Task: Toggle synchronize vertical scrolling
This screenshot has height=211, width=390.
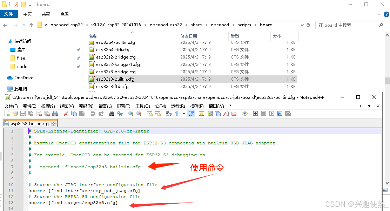Action: click(150, 114)
